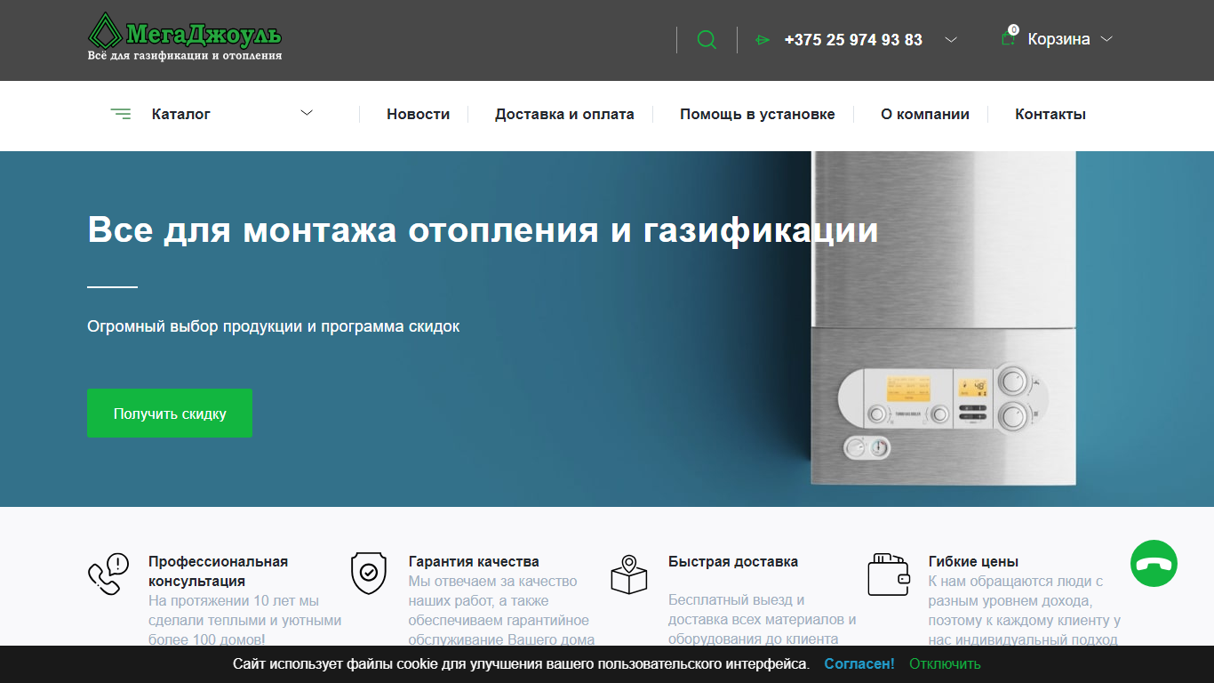Open the О компании page
The width and height of the screenshot is (1214, 683).
click(925, 114)
